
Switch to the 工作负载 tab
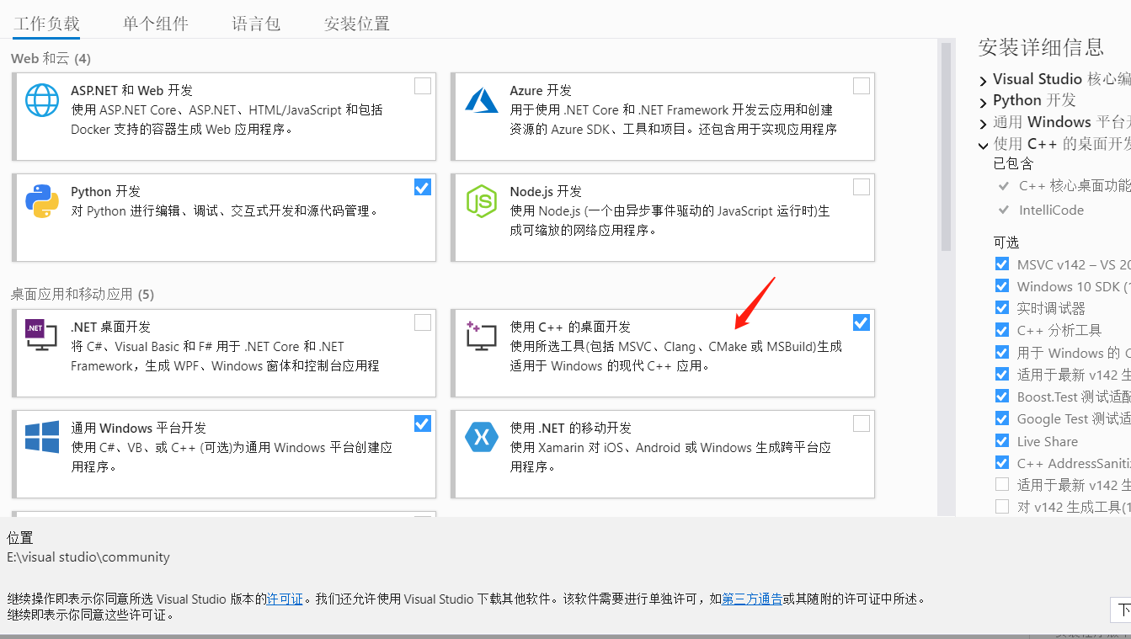(x=46, y=24)
